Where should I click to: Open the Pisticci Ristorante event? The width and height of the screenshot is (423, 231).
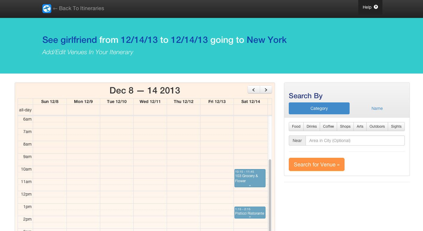point(250,212)
